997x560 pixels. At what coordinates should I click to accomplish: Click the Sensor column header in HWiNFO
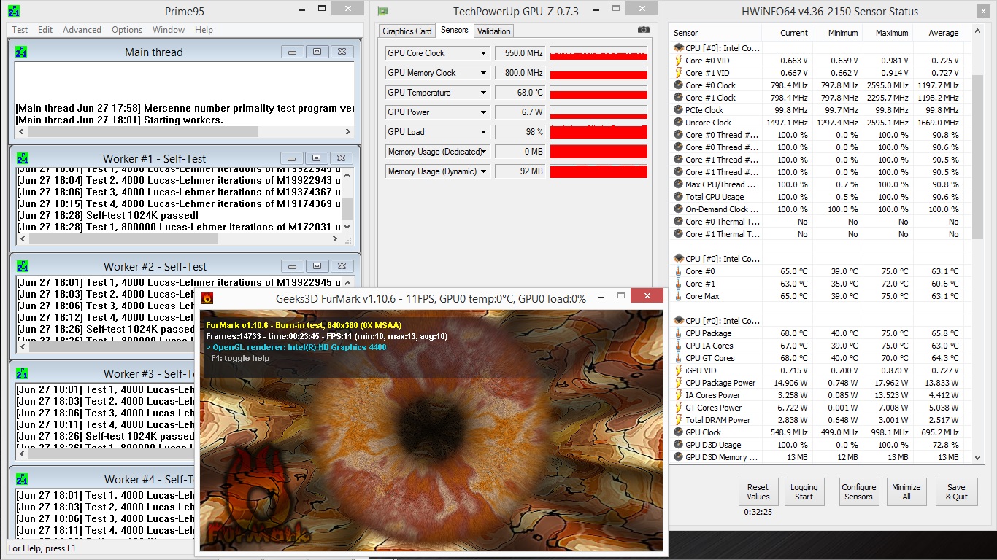tap(715, 33)
